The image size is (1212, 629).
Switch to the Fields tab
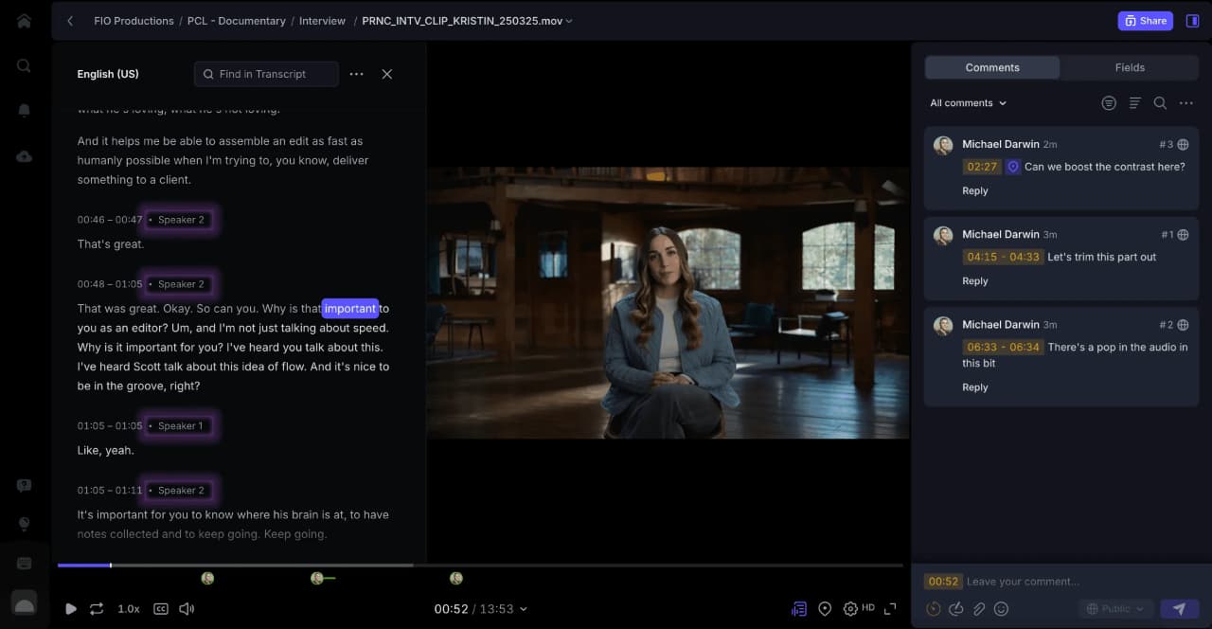pyautogui.click(x=1130, y=67)
